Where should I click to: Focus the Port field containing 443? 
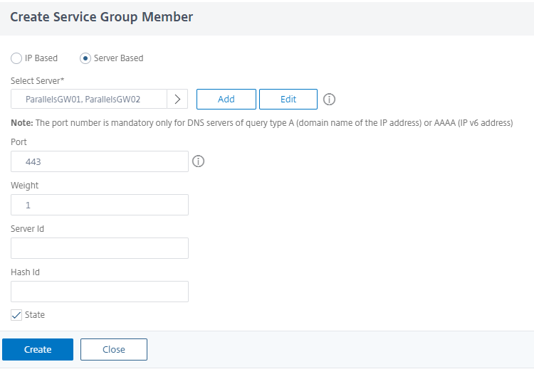(x=100, y=161)
